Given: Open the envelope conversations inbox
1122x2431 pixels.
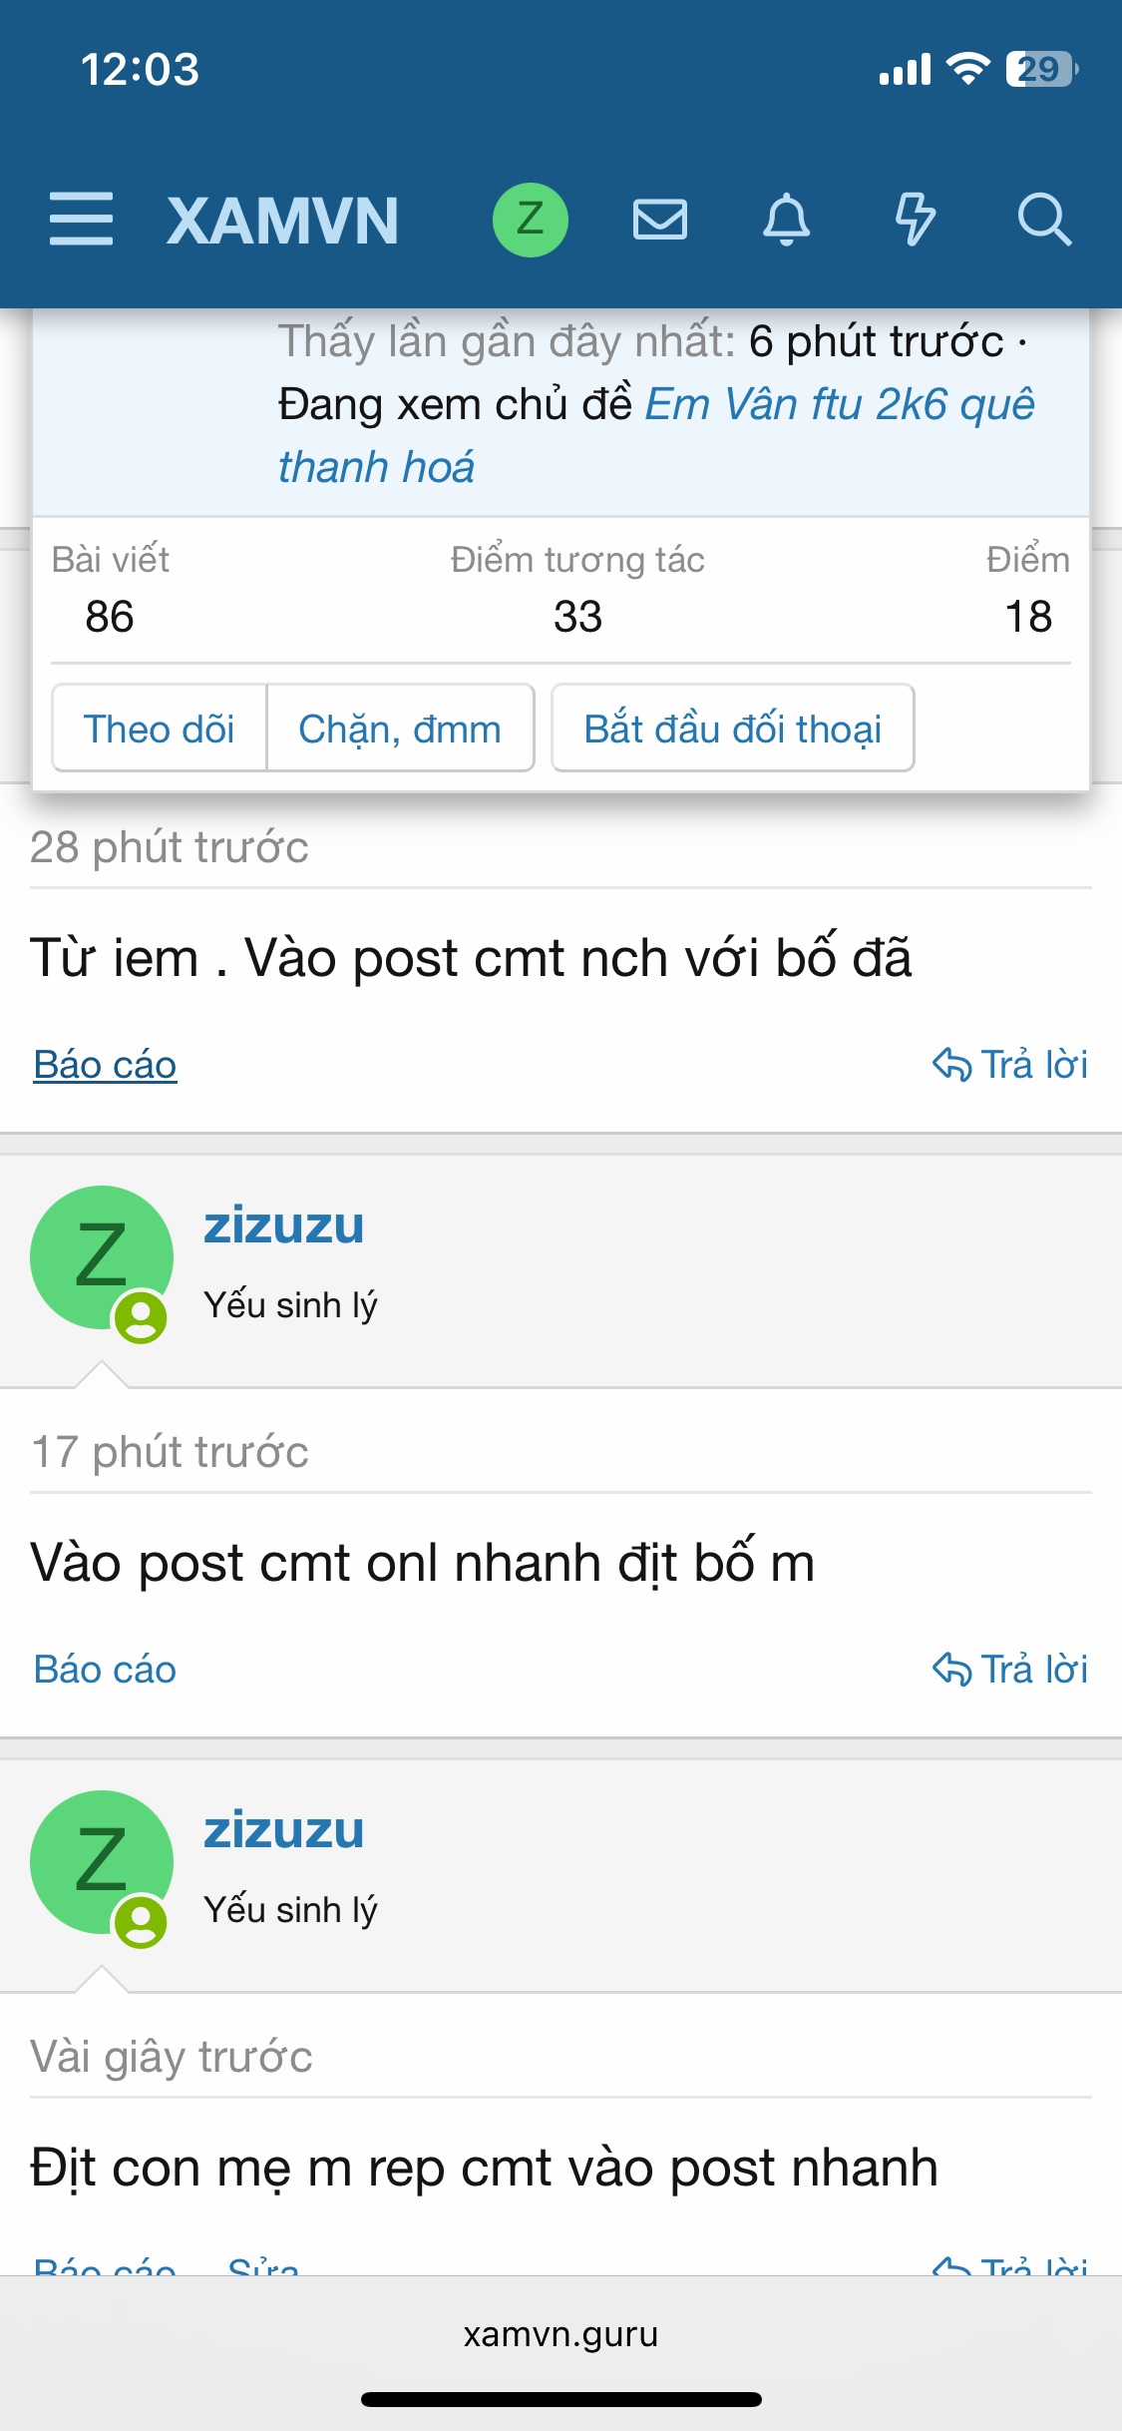Looking at the screenshot, I should 660,220.
